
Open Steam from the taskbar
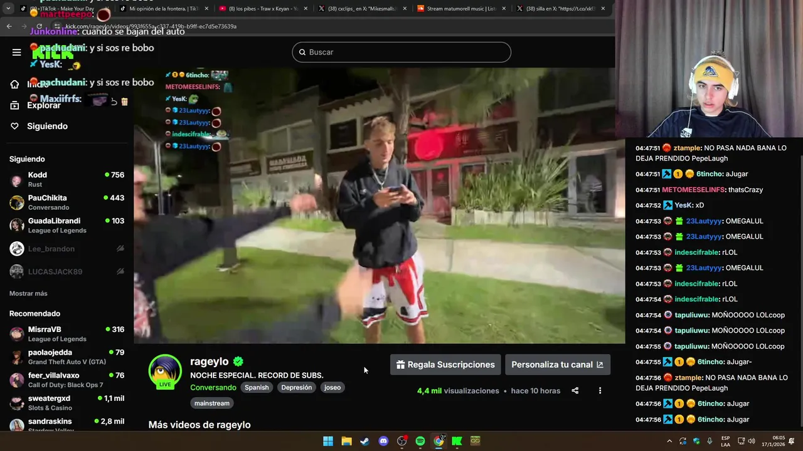coord(364,441)
